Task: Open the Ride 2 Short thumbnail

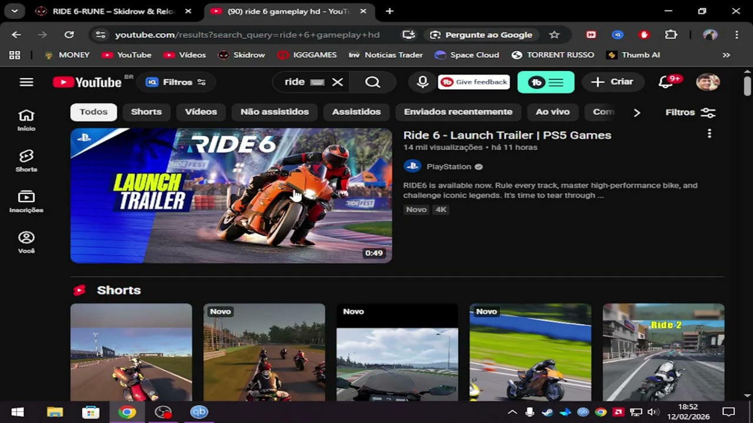Action: pyautogui.click(x=664, y=352)
